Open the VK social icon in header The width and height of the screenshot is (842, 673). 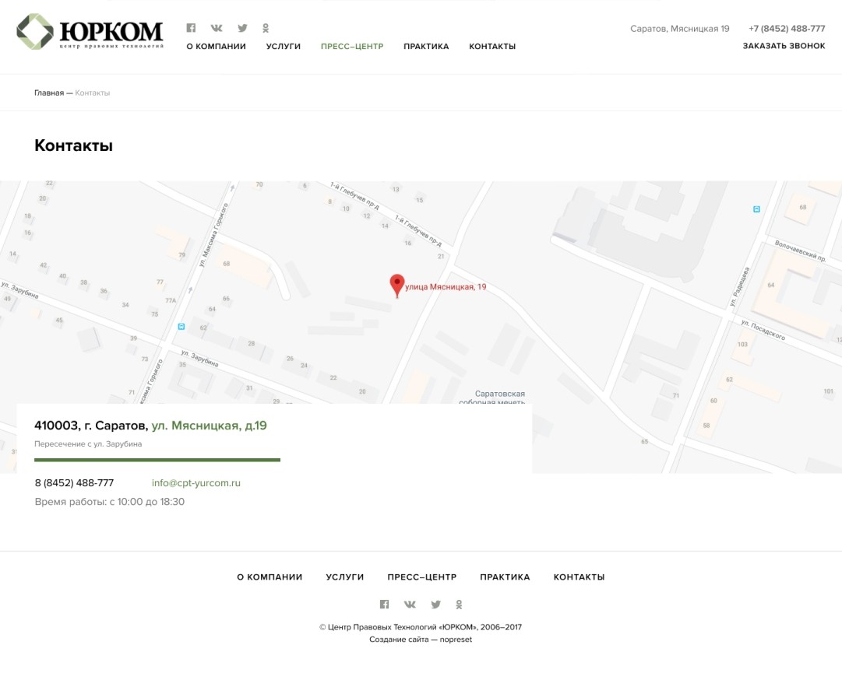[217, 28]
